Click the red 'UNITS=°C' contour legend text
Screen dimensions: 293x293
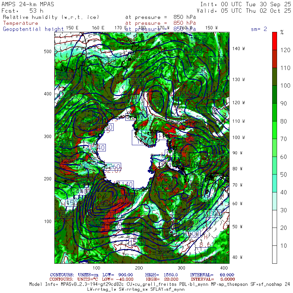[x=88, y=279]
